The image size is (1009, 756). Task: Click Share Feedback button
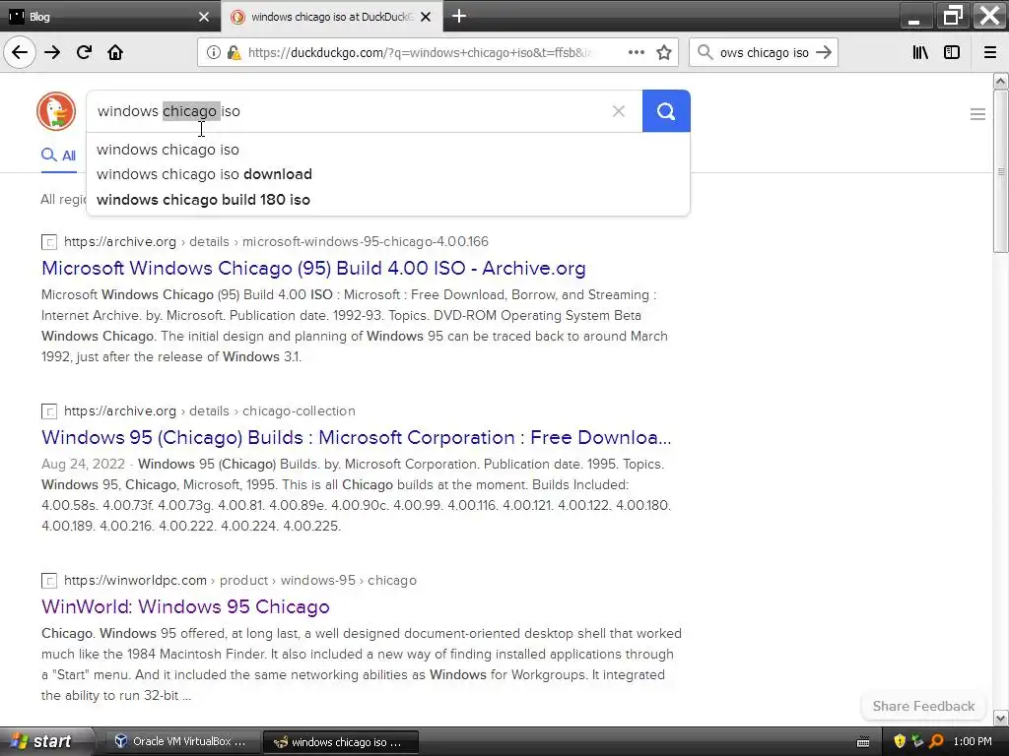(x=923, y=706)
